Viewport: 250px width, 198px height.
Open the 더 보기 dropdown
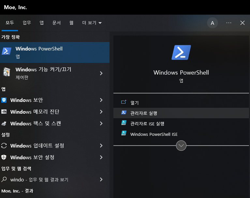pyautogui.click(x=92, y=23)
